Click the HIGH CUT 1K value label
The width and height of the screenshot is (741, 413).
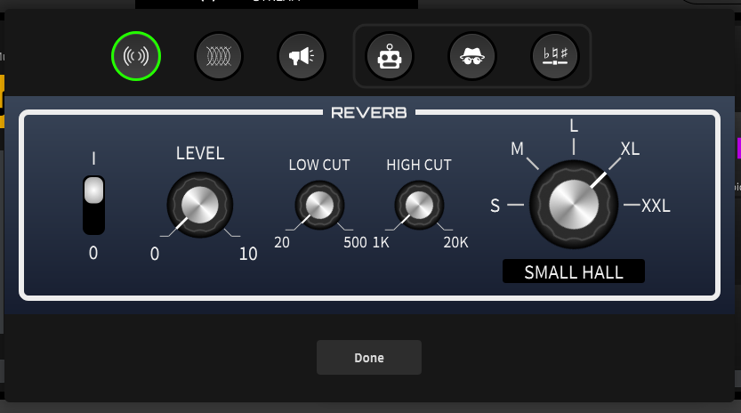click(381, 242)
